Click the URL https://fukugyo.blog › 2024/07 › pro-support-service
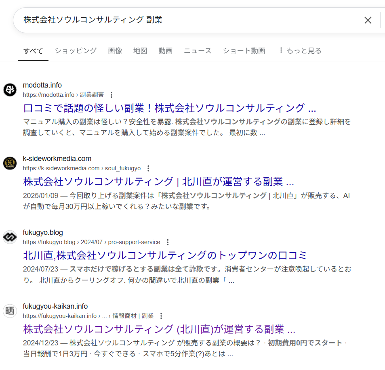385x370 pixels. click(91, 242)
